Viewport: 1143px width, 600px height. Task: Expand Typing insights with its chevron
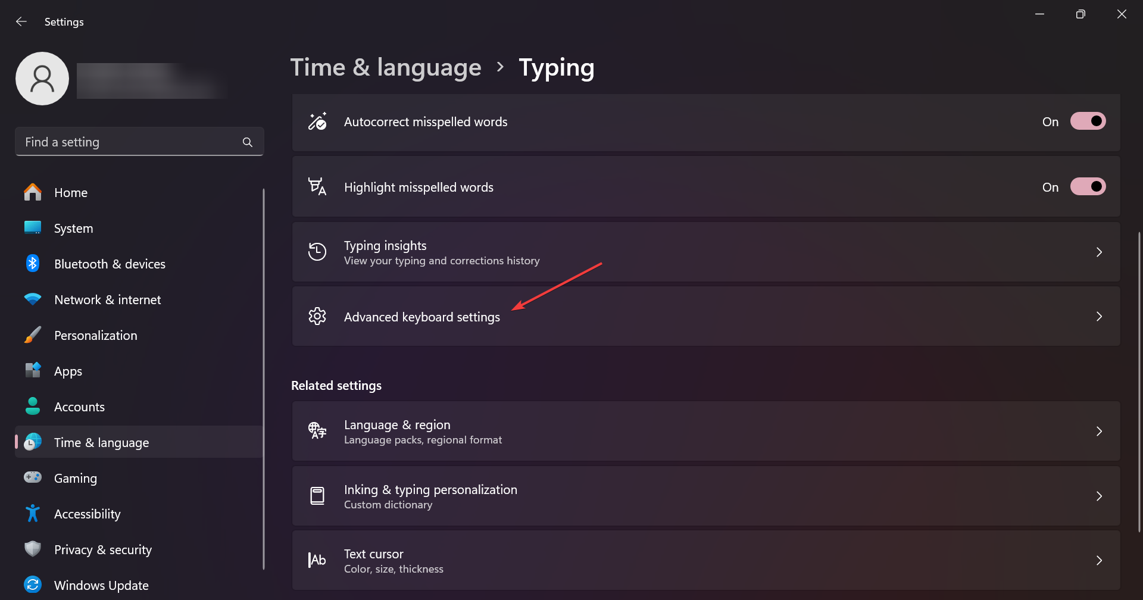coord(1099,252)
